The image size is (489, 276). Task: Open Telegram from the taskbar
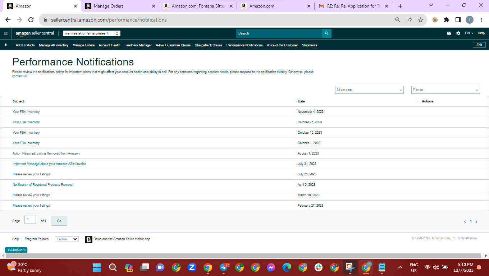(x=224, y=267)
